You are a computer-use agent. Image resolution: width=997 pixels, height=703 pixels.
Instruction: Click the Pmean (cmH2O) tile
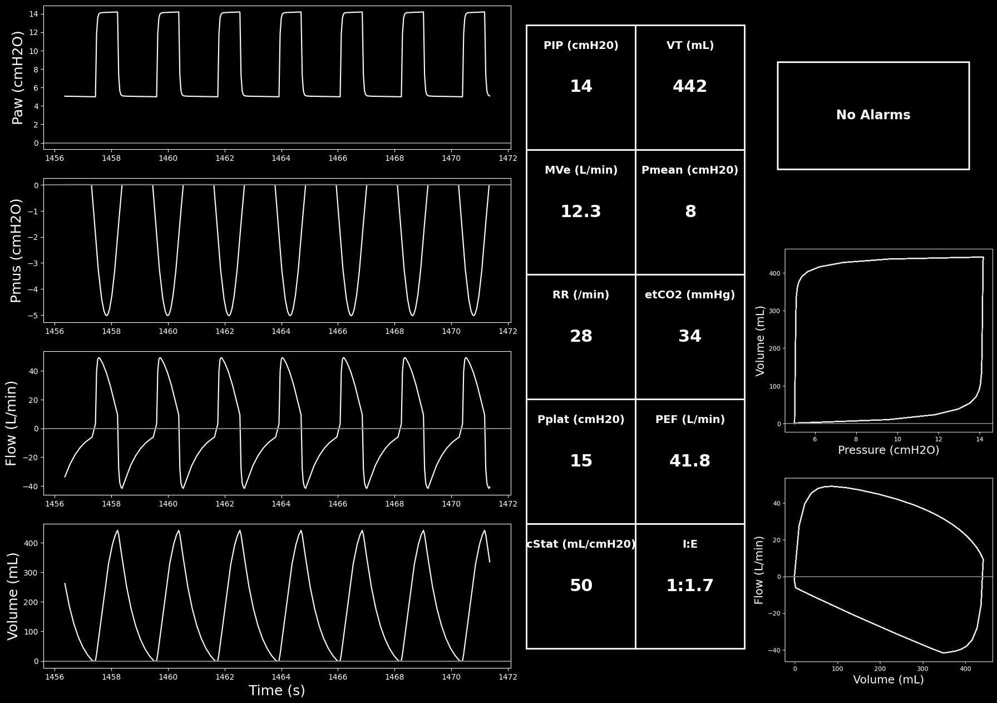[x=690, y=212]
